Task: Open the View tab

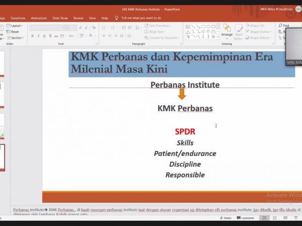Action: tap(92, 18)
